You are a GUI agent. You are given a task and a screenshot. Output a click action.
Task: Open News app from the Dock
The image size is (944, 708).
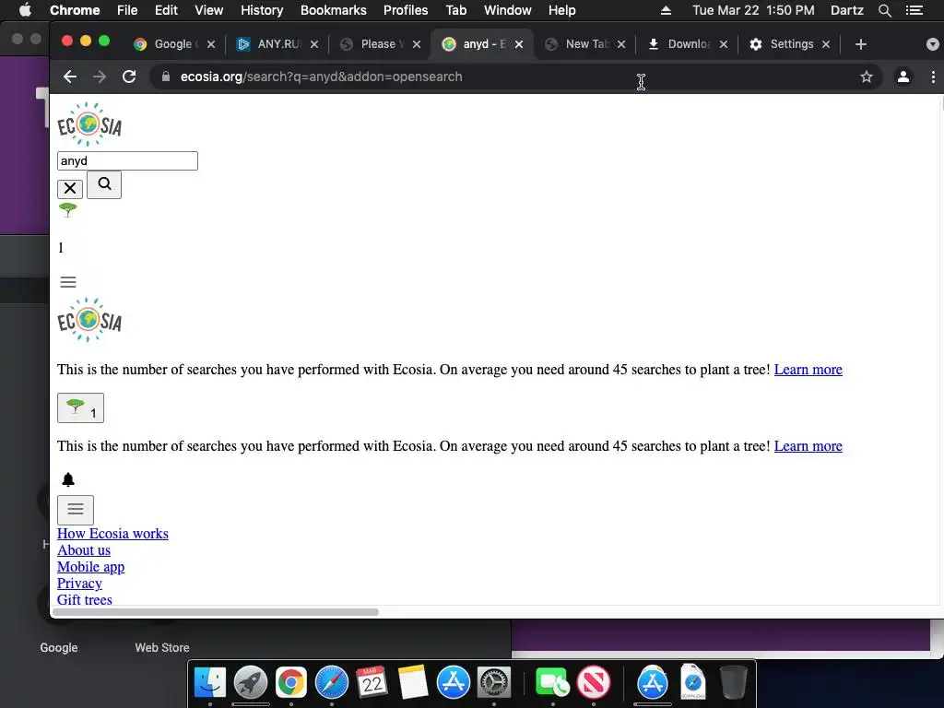pos(594,682)
